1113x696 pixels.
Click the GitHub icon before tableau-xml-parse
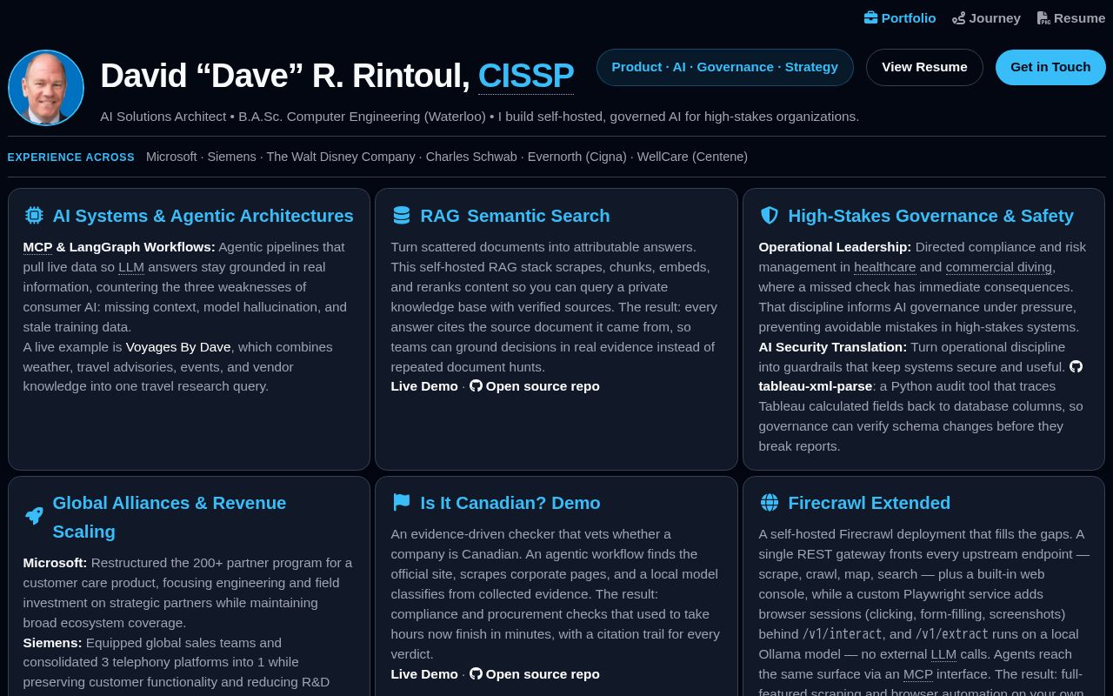pos(1076,367)
